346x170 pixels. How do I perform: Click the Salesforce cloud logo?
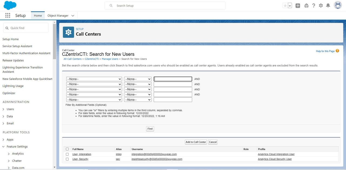10,5
